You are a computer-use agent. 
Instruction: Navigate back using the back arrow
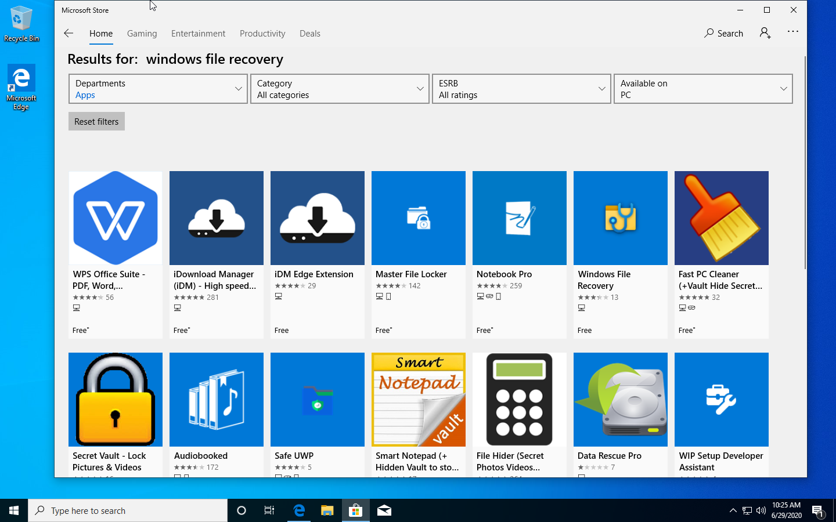coord(68,33)
